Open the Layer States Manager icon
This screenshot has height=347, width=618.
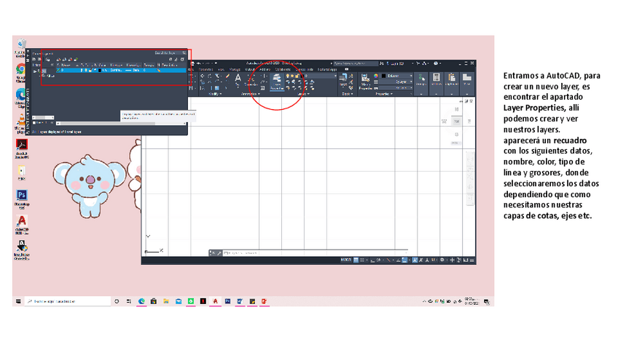(x=47, y=60)
